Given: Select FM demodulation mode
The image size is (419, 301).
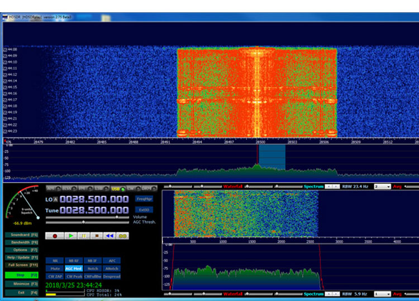Looking at the screenshot, I should 85,188.
